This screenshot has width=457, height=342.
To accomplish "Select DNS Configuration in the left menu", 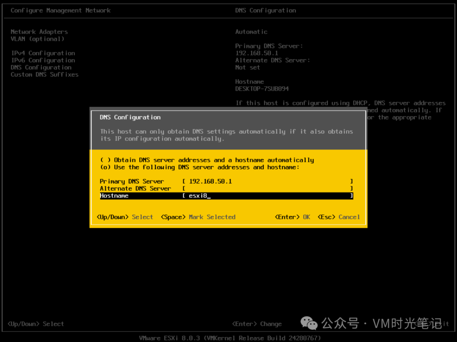I will click(41, 68).
